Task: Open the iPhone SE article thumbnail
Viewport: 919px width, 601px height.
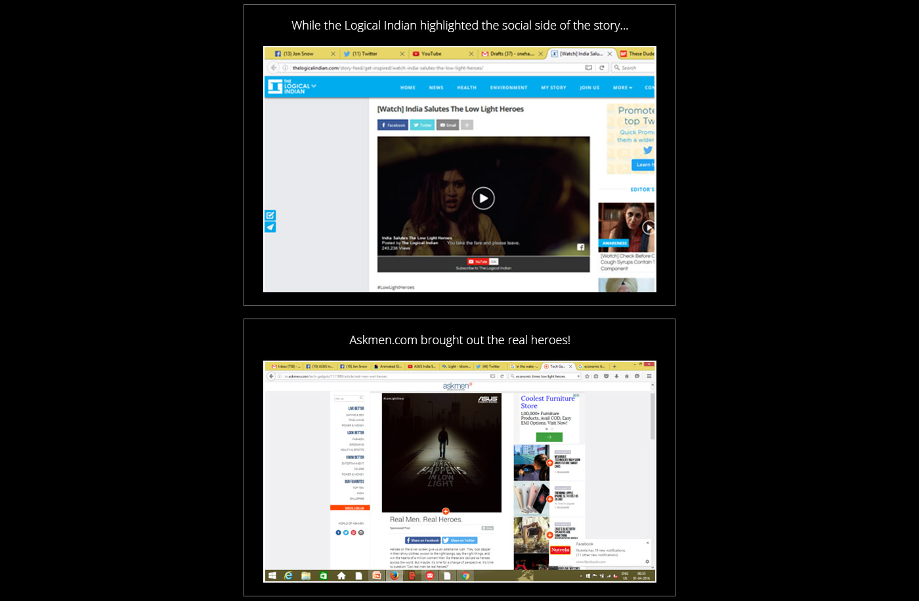Action: [531, 499]
